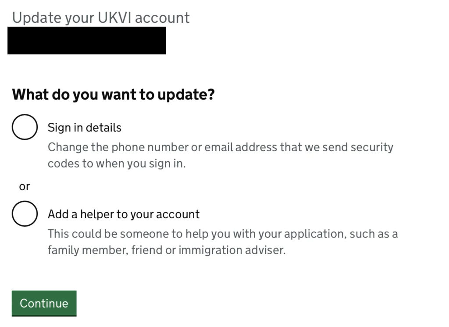
Task: Click the "or" divider between the options
Action: click(x=25, y=186)
